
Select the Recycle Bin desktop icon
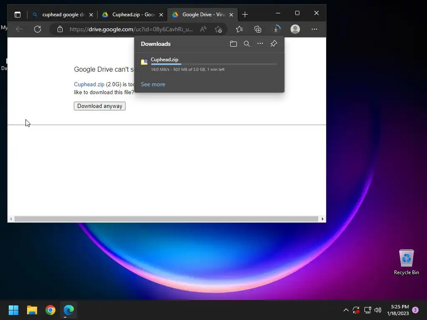tap(406, 262)
